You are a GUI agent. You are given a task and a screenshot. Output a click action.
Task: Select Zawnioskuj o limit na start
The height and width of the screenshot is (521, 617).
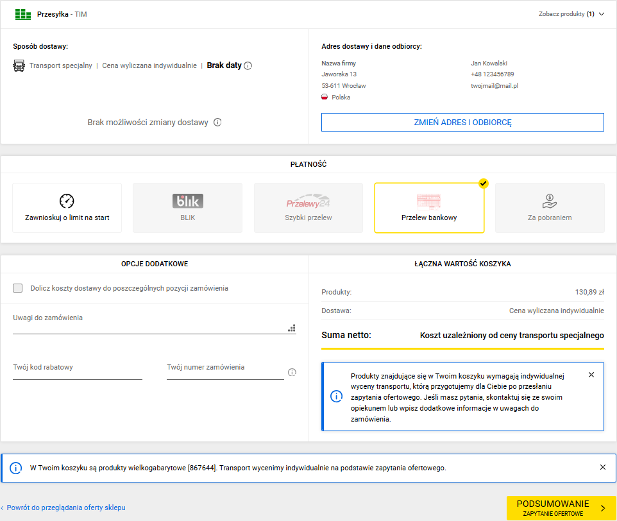67,207
